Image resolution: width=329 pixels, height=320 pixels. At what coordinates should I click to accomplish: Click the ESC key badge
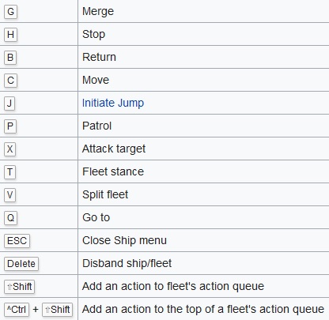(17, 241)
